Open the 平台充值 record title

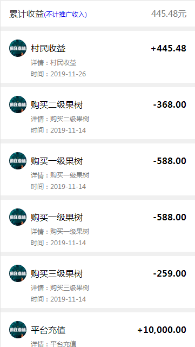[48, 330]
